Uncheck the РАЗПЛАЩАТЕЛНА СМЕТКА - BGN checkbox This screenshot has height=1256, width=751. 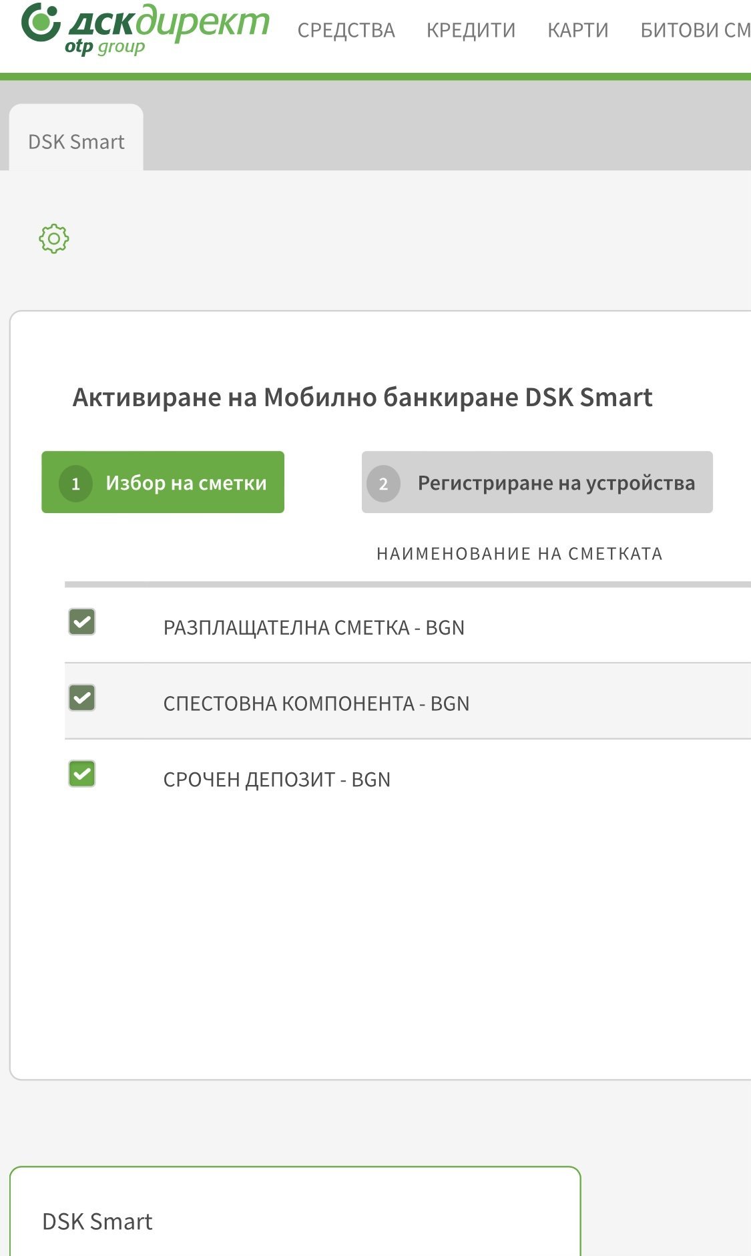coord(82,622)
